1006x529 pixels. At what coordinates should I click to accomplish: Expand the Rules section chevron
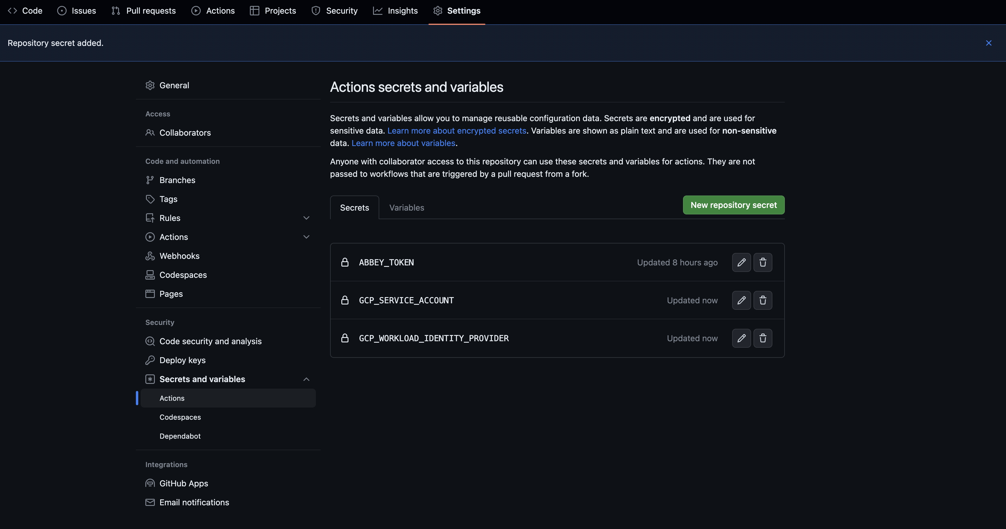click(x=306, y=218)
